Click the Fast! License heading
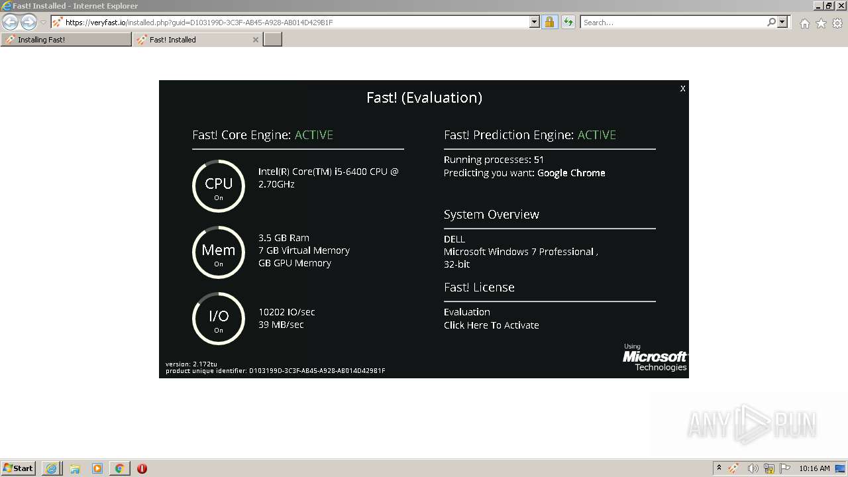The height and width of the screenshot is (477, 848). 479,288
